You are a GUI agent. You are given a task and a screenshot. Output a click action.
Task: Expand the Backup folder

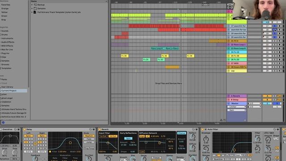tap(32, 5)
